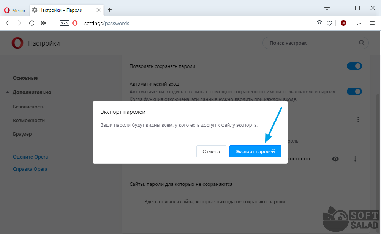Screen dimensions: 381x234
Task: Open the Speed Dial grid icon
Action: pyautogui.click(x=44, y=23)
